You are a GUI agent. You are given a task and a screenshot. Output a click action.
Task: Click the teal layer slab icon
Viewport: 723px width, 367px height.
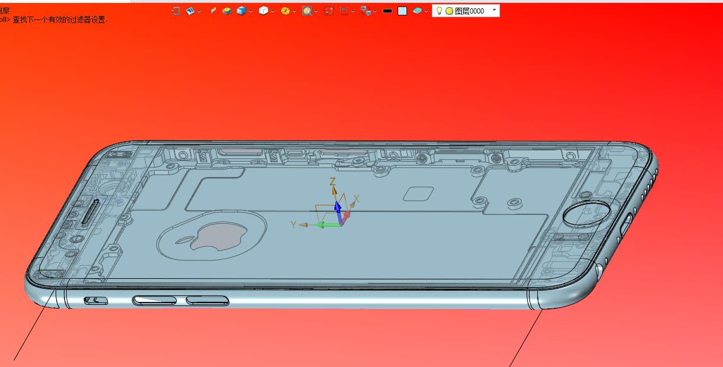[417, 11]
